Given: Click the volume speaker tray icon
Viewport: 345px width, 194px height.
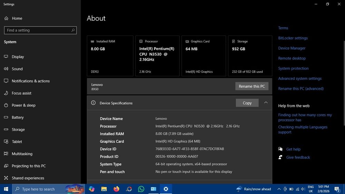Looking at the screenshot, I should 303,189.
